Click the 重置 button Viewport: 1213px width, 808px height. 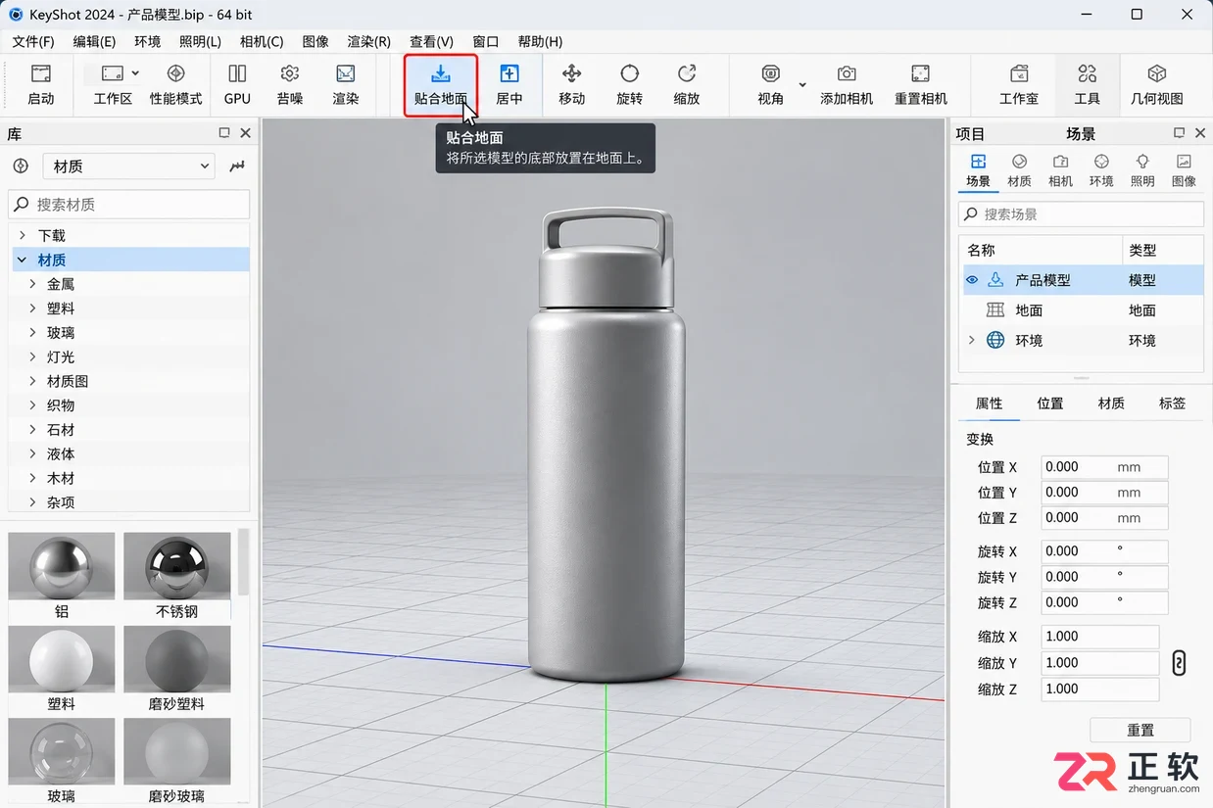click(x=1140, y=731)
